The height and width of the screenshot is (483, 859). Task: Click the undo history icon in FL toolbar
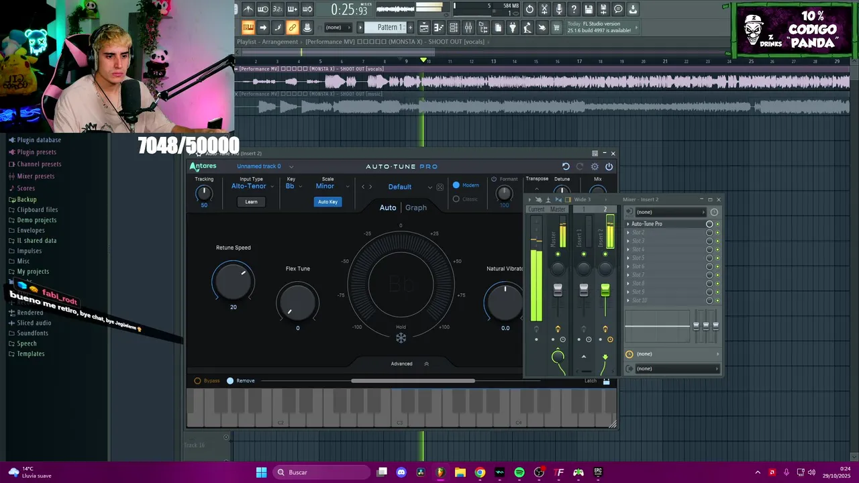[529, 9]
